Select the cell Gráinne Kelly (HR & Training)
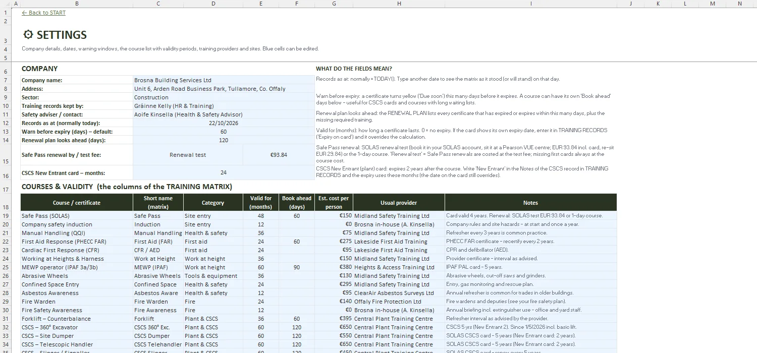The width and height of the screenshot is (757, 353). point(224,106)
